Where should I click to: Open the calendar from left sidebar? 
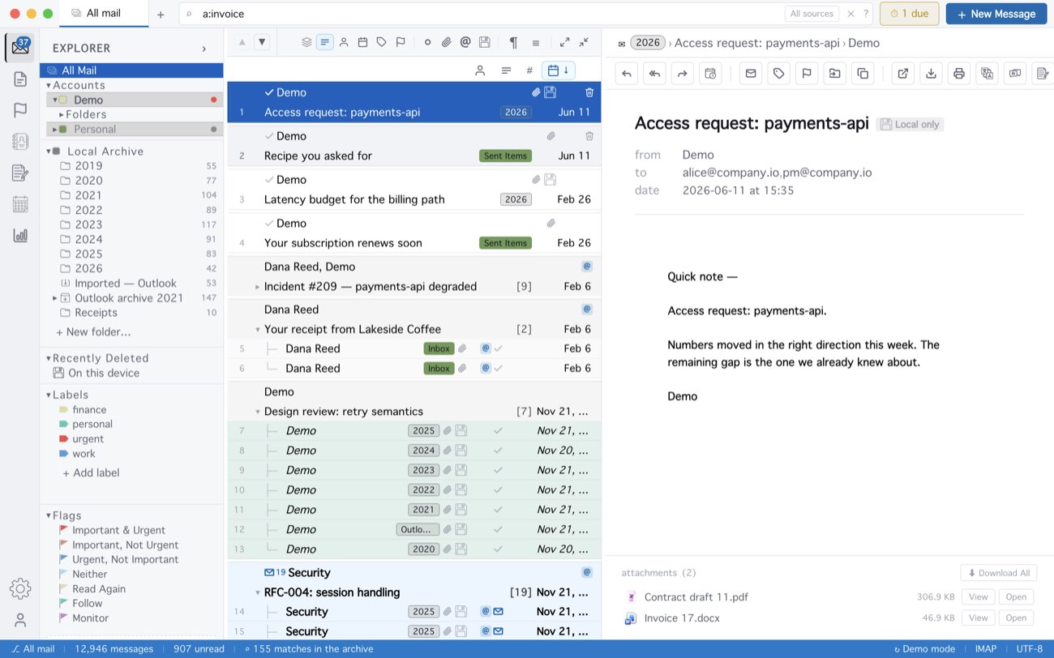tap(20, 204)
